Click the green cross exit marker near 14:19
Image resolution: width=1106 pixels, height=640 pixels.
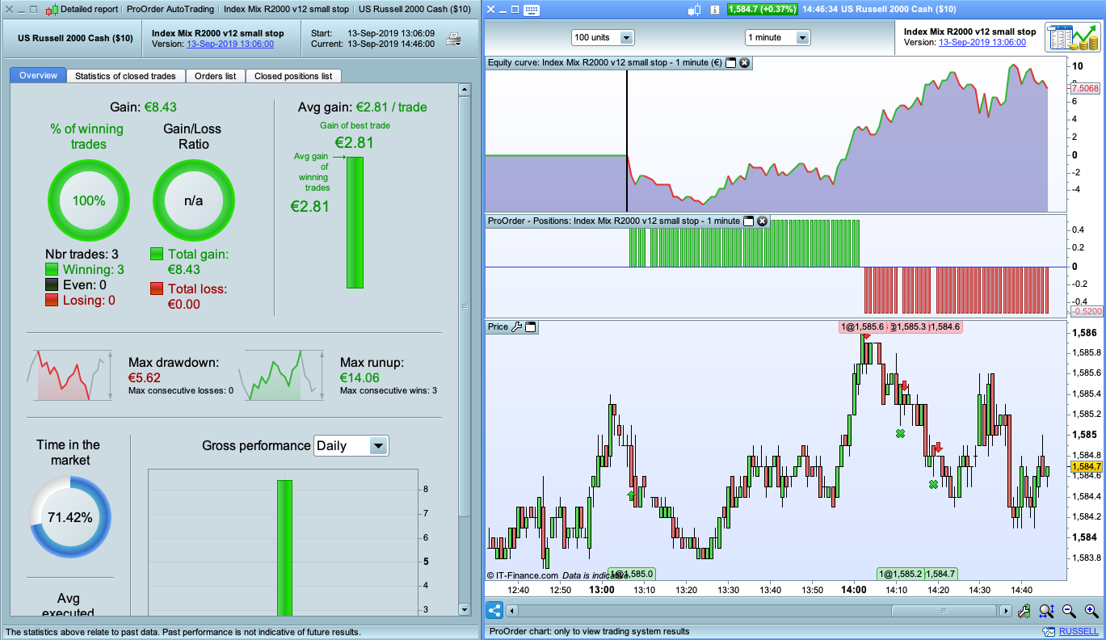[x=933, y=484]
